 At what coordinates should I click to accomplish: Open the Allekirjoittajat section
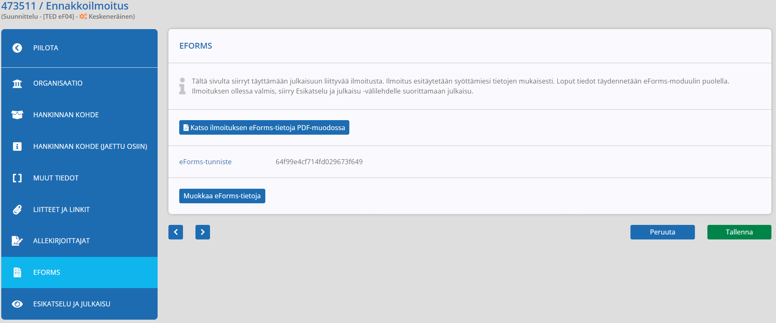pyautogui.click(x=79, y=241)
